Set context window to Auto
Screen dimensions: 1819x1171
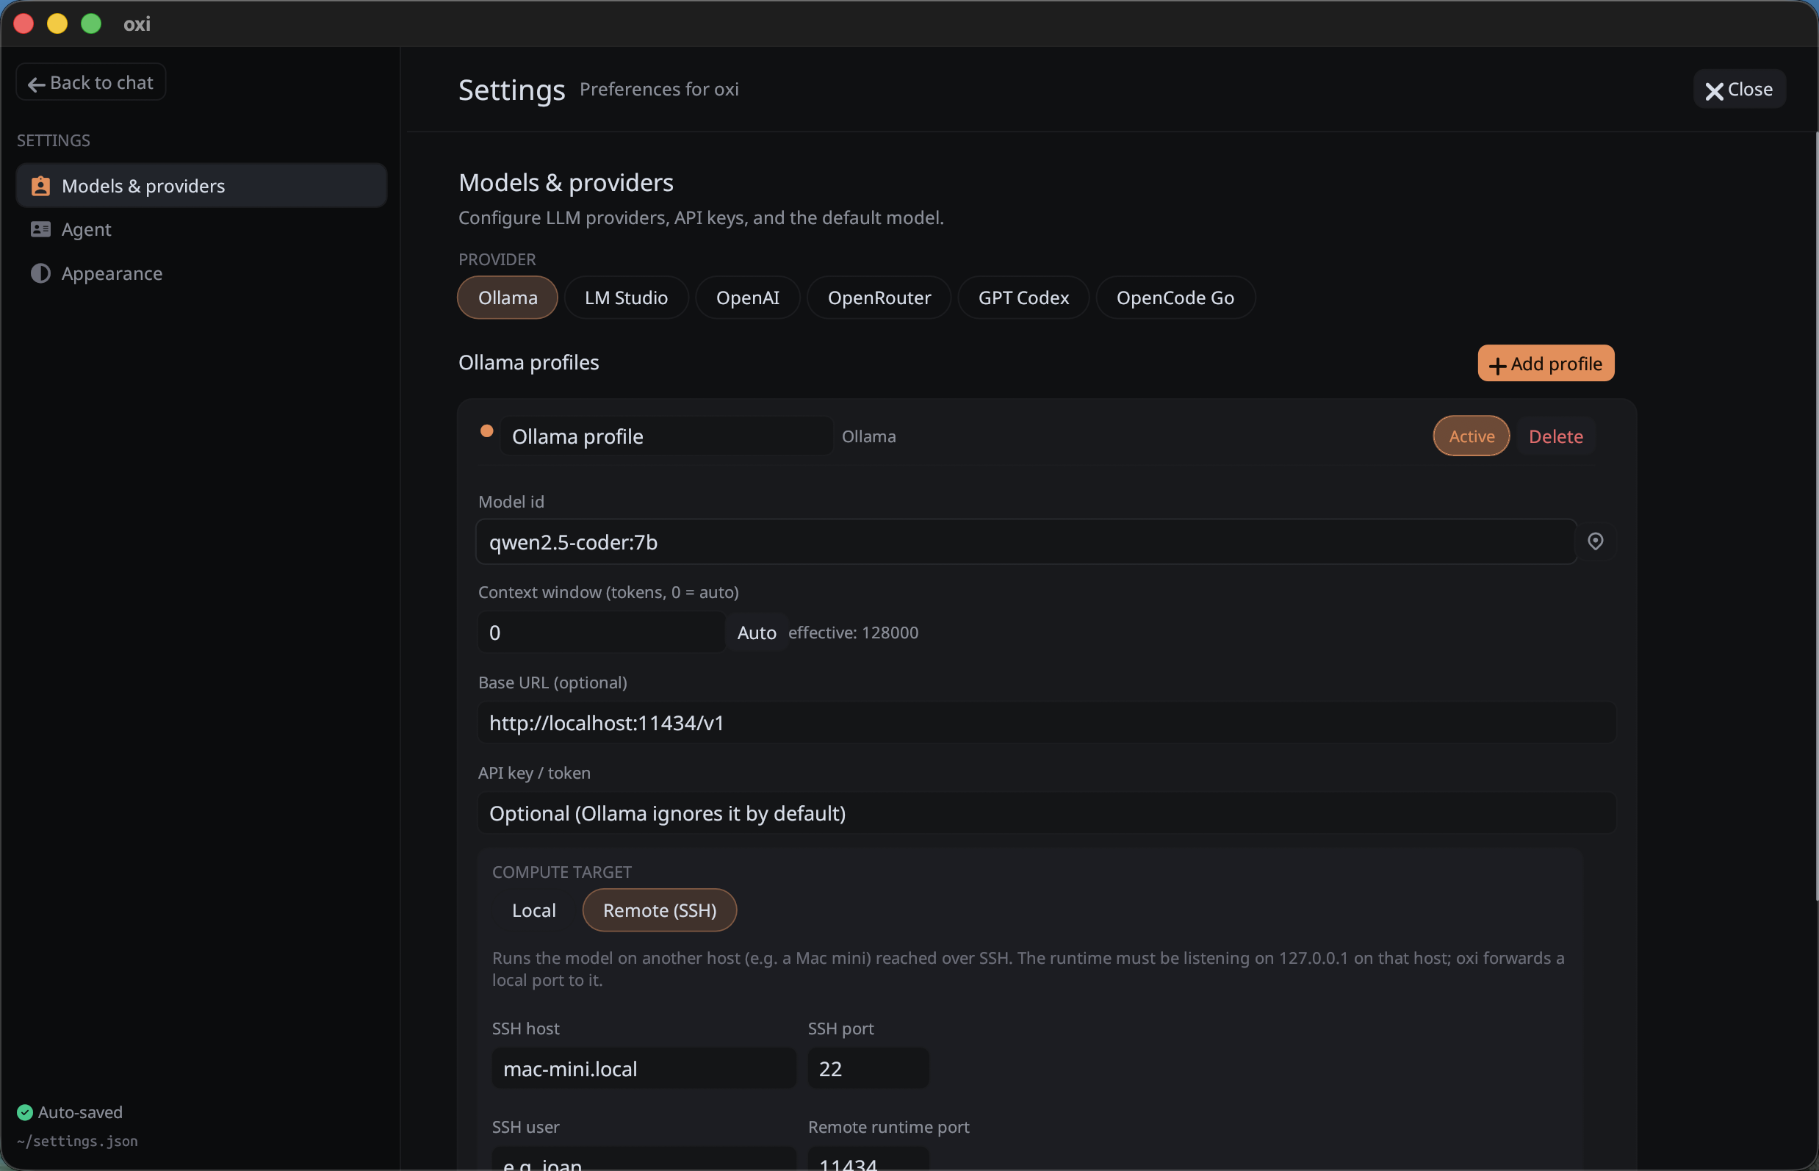756,632
